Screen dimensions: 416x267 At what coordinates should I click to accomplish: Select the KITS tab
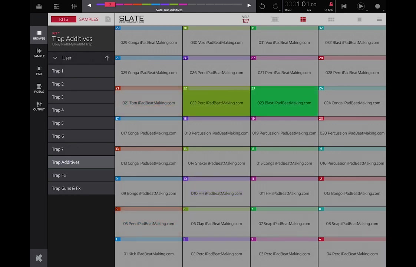[63, 19]
